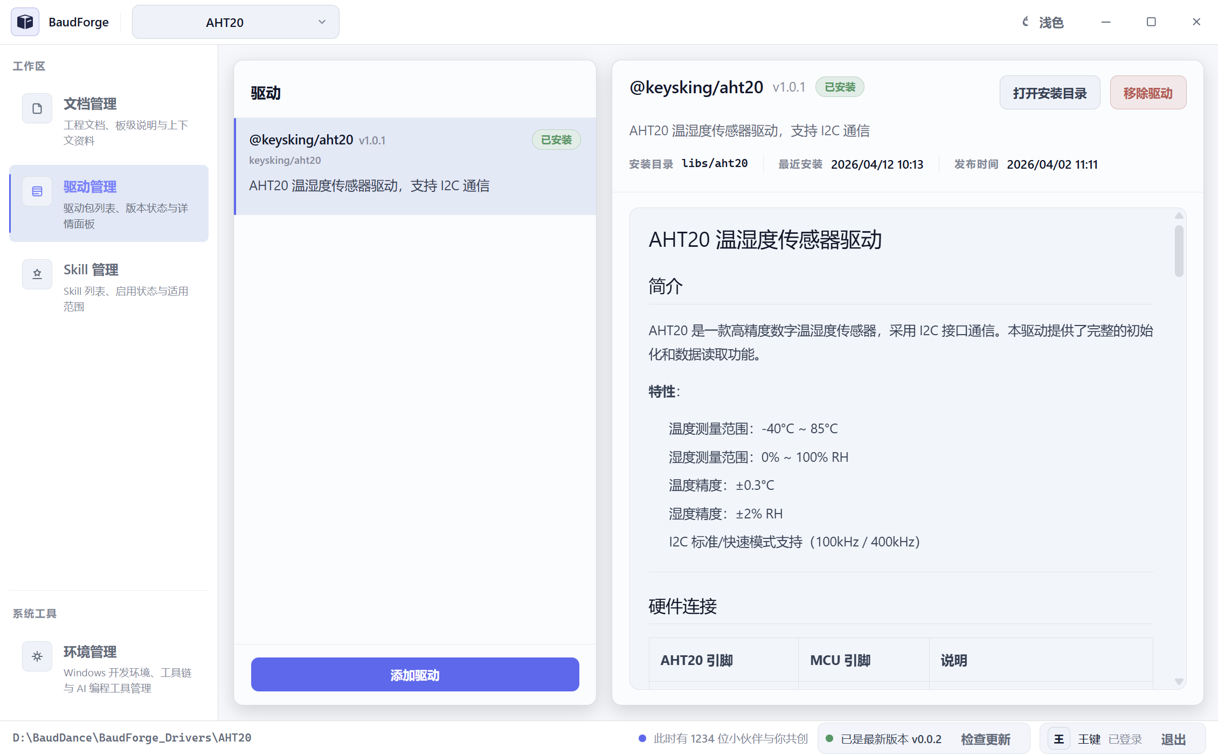This screenshot has height=755, width=1218.
Task: Open the AHT20 project dropdown
Action: point(236,22)
